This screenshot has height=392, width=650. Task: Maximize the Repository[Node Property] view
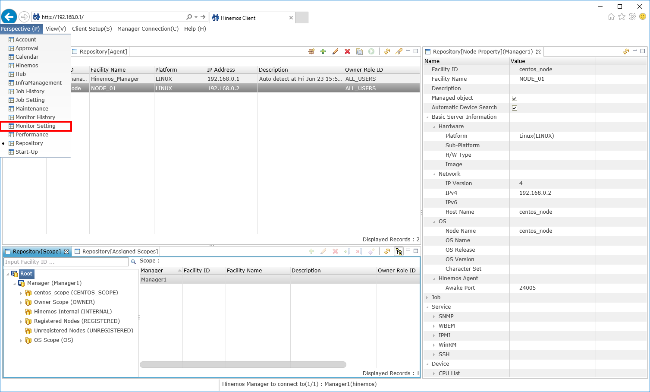click(x=643, y=51)
